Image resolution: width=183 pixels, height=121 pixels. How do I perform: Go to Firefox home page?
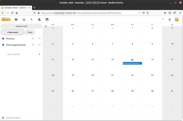(17, 13)
